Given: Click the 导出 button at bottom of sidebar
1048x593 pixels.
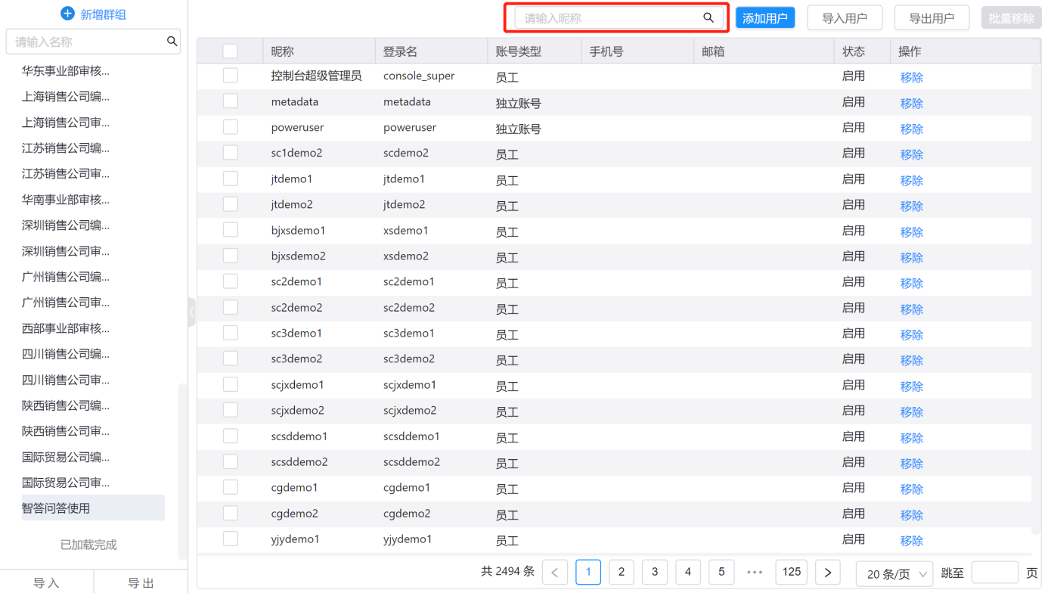Looking at the screenshot, I should [141, 582].
